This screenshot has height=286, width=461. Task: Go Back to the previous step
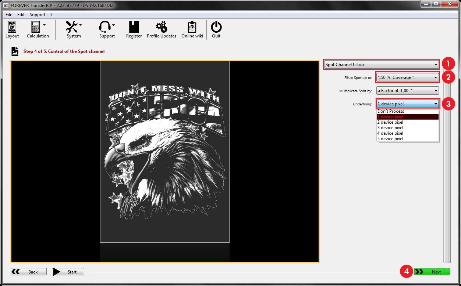[29, 272]
